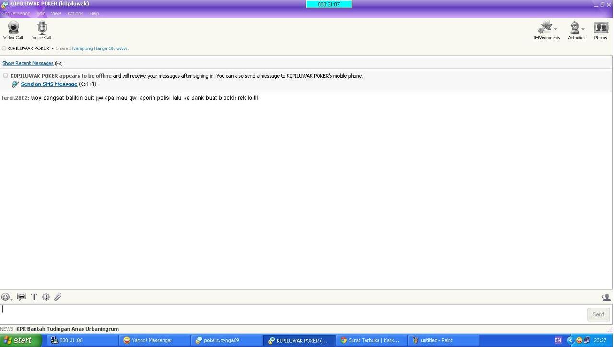Open the emoticon dropdown arrow

pos(12,299)
